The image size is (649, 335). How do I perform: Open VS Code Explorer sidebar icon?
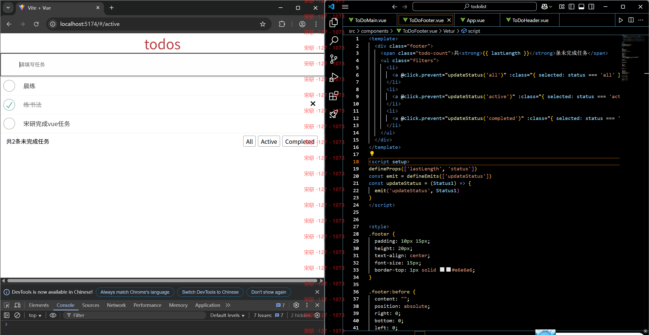coord(334,23)
